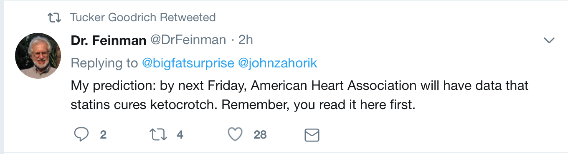Screen dimensions: 568x154
Task: Click the retweet count number 4
Action: click(x=180, y=134)
